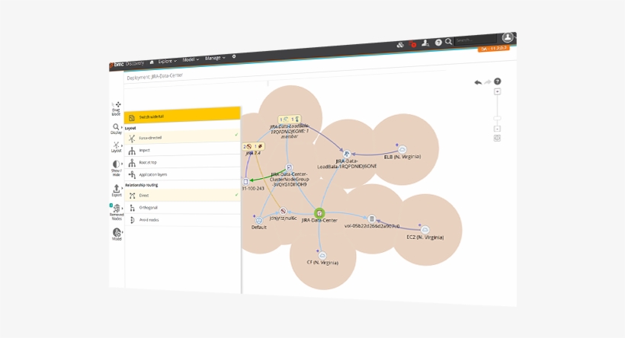625x338 pixels.
Task: Click the zoom slider handle
Action: pyautogui.click(x=497, y=118)
